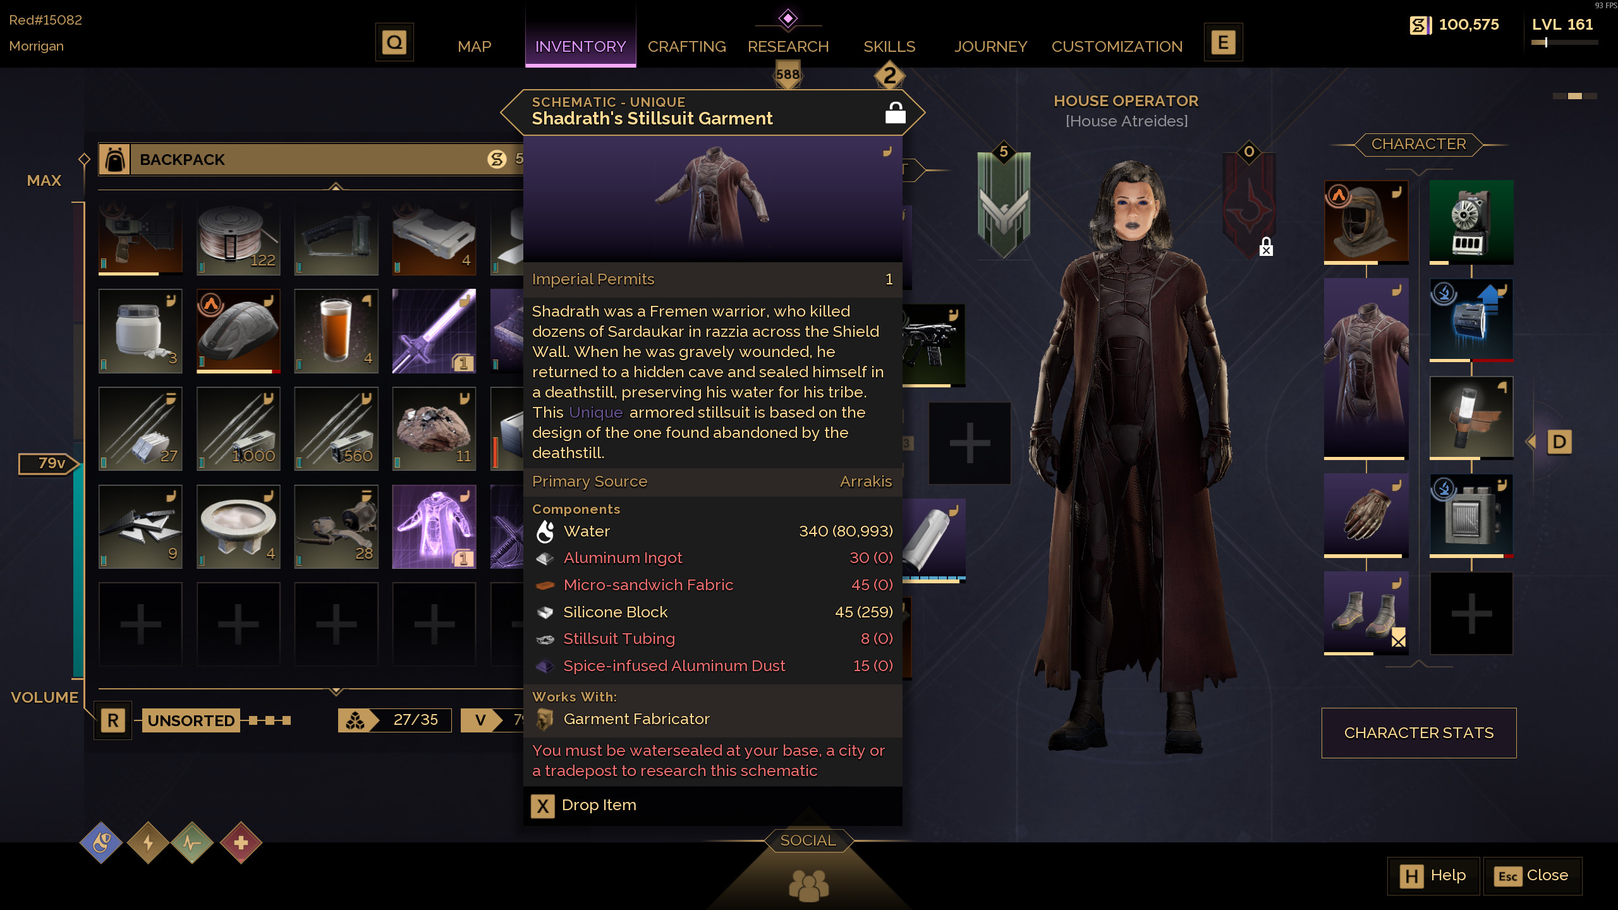The width and height of the screenshot is (1618, 910).
Task: Open the Social group icon
Action: [x=808, y=885]
